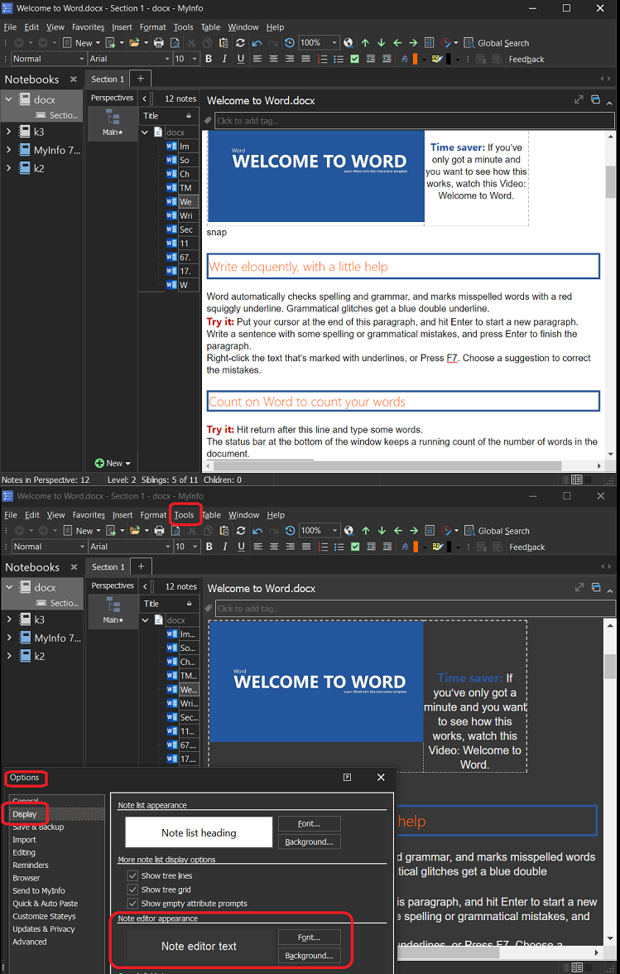Click the help icon in the Options dialog title bar
This screenshot has width=620, height=974.
[348, 778]
